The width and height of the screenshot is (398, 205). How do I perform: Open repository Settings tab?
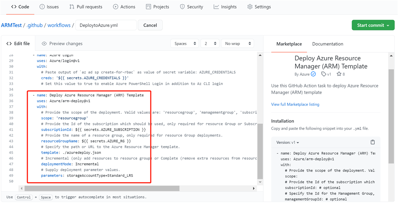pos(259,7)
